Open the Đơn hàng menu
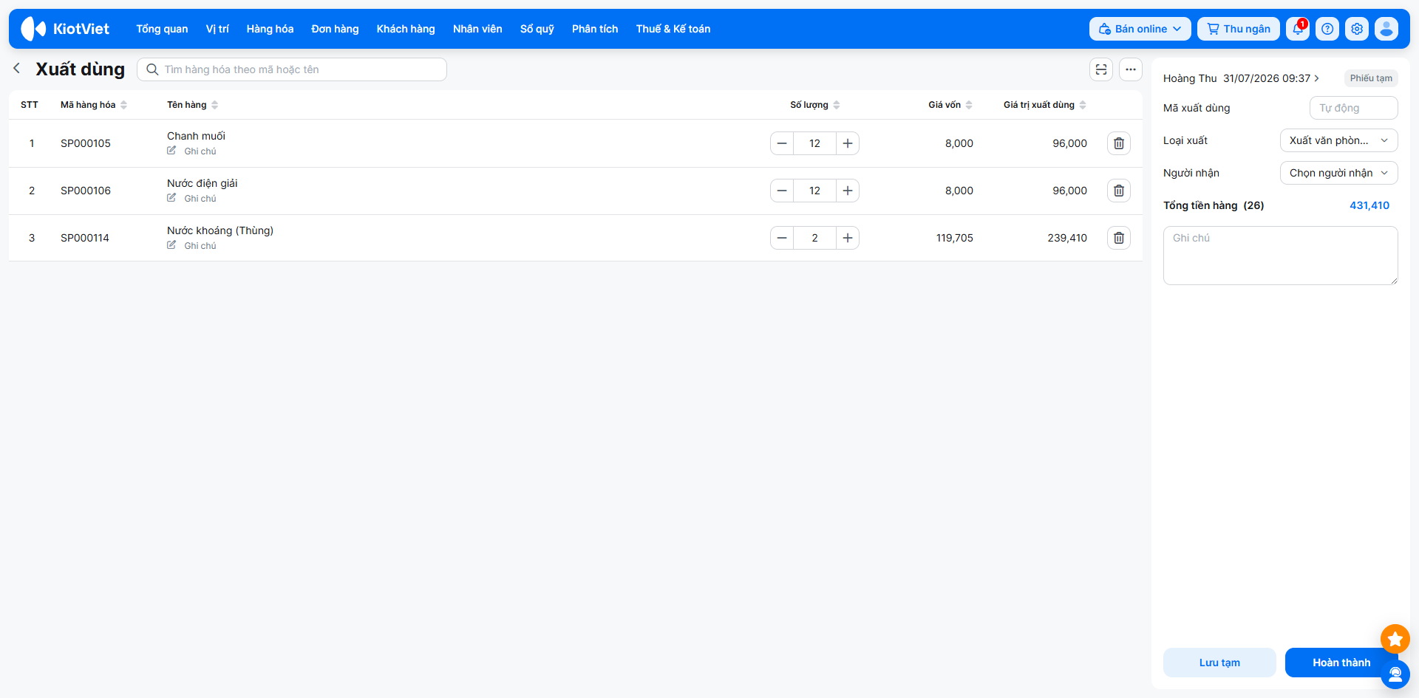The width and height of the screenshot is (1419, 698). coord(335,29)
